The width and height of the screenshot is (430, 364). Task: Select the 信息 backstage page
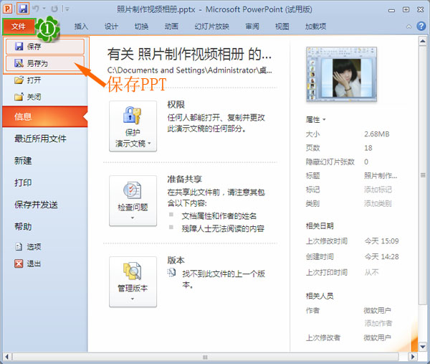pyautogui.click(x=45, y=117)
